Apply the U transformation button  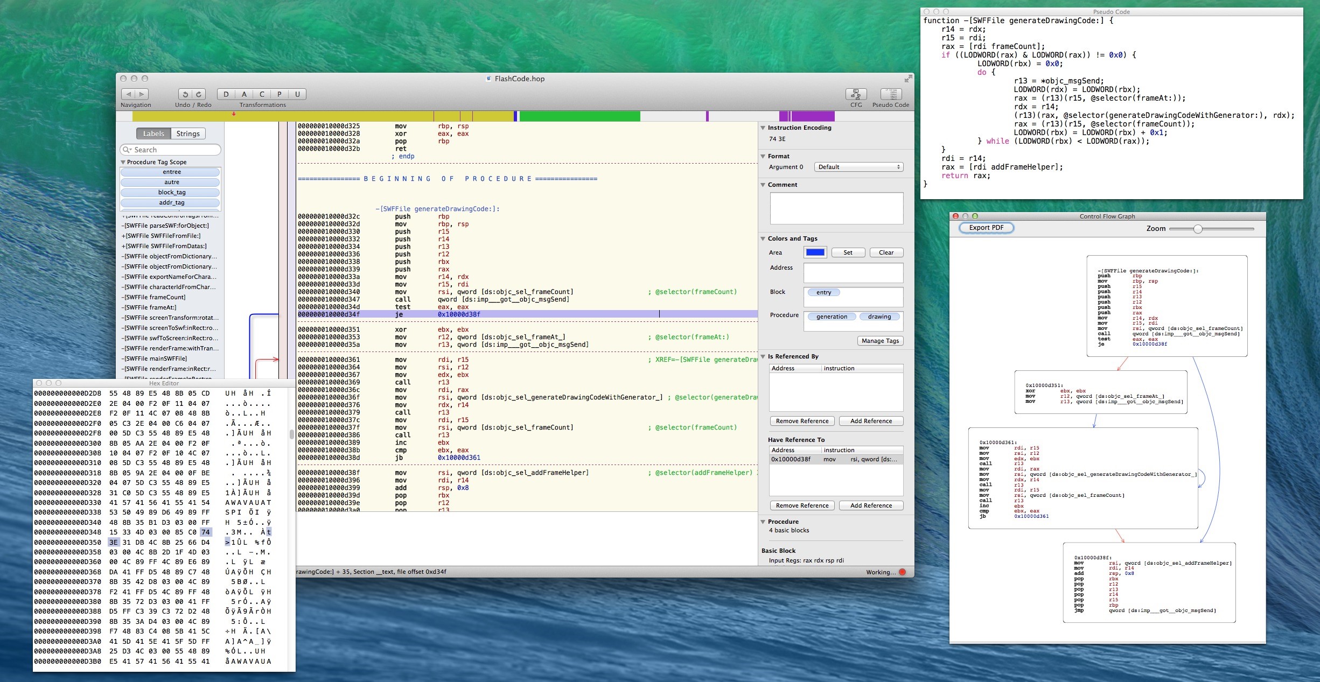point(297,94)
